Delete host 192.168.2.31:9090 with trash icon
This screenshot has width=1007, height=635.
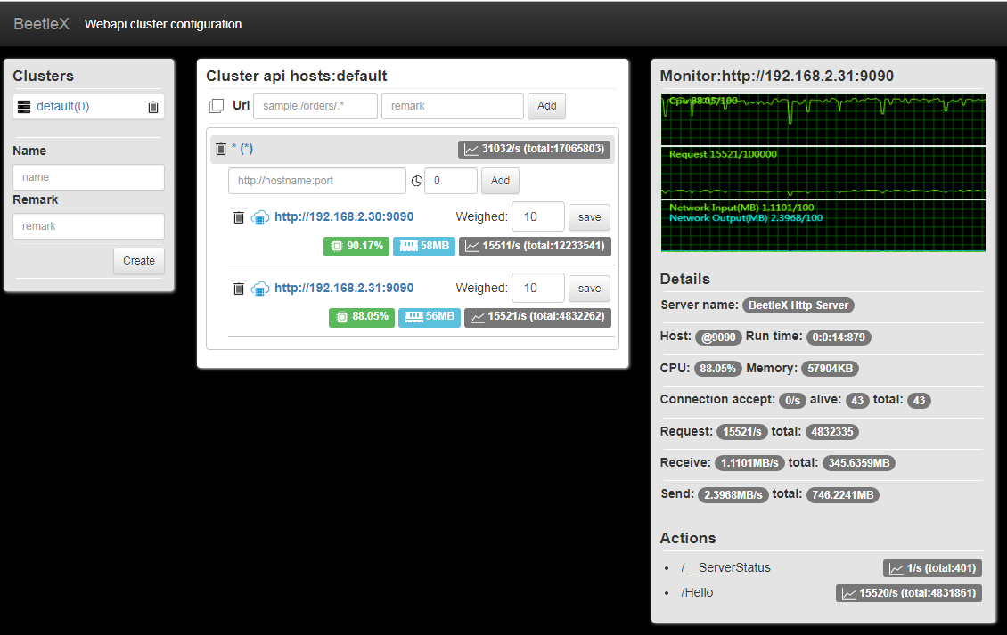point(238,289)
